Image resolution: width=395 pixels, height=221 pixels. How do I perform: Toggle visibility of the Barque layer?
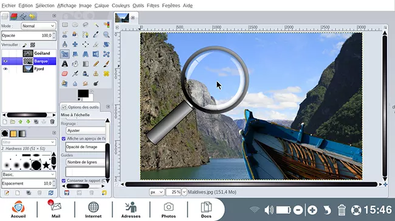(x=5, y=61)
